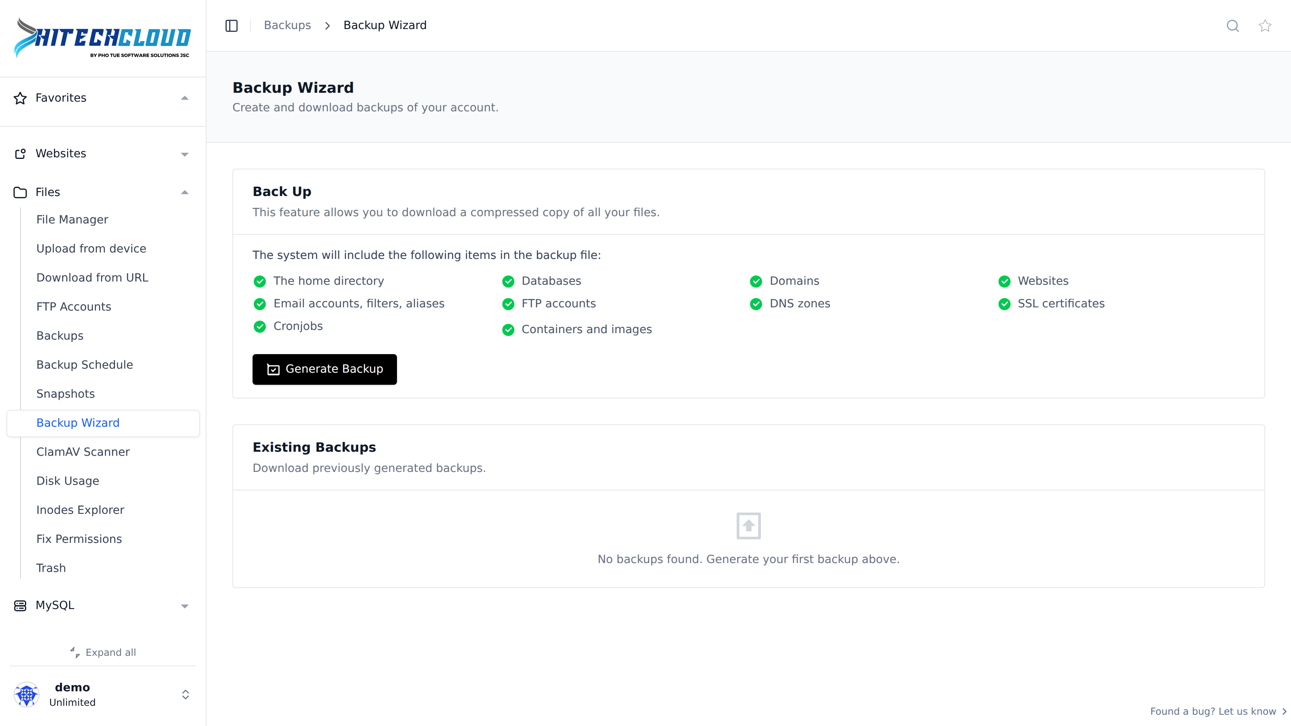1291x726 pixels.
Task: Click the HitechCloud logo
Action: point(102,38)
